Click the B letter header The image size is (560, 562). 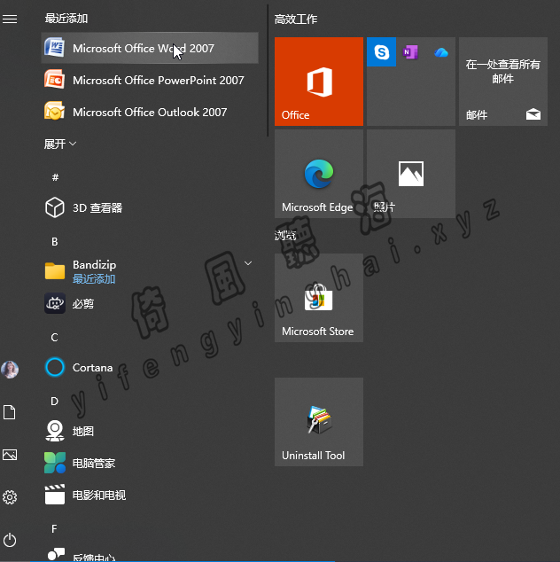(54, 242)
